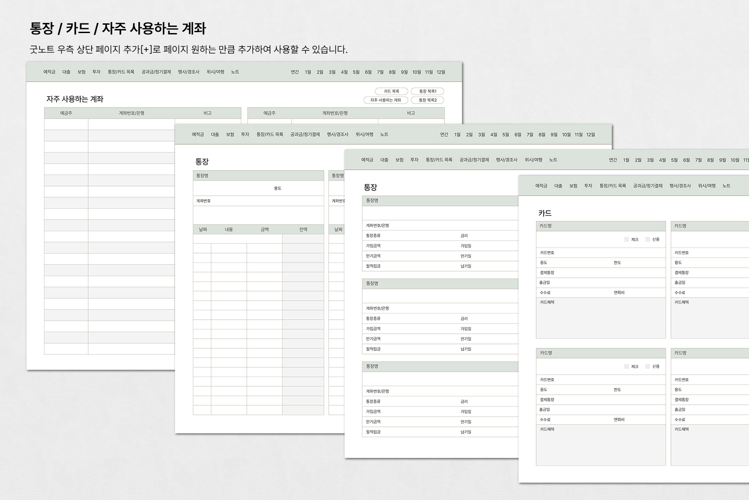
Task: Click 카드혜택 area on top-left 카드 card
Action: 601,318
